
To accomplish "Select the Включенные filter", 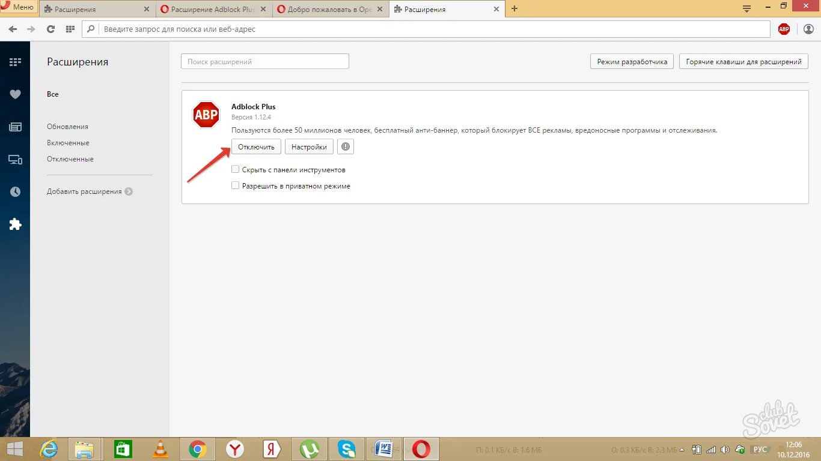I will tap(68, 143).
